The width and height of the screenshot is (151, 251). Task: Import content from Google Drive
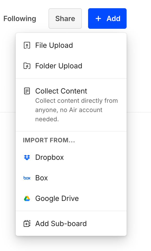57,198
